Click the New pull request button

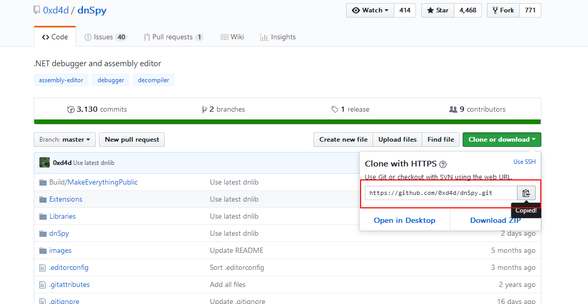click(132, 140)
